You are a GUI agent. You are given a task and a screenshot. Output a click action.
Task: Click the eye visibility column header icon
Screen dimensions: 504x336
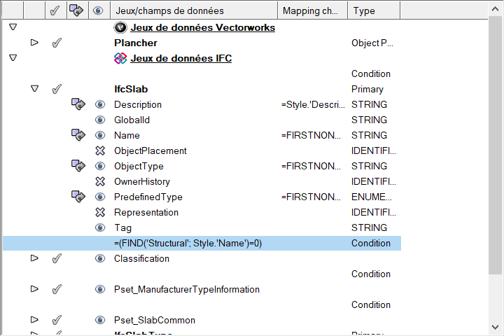pyautogui.click(x=98, y=10)
